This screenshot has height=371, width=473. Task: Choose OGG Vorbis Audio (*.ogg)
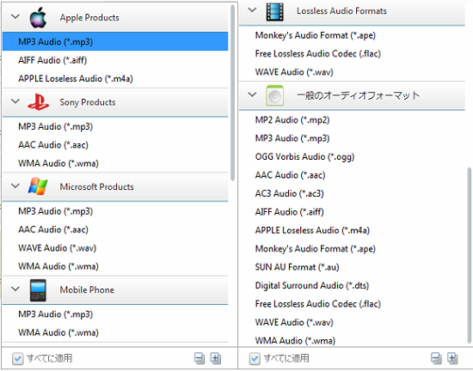[x=352, y=156]
